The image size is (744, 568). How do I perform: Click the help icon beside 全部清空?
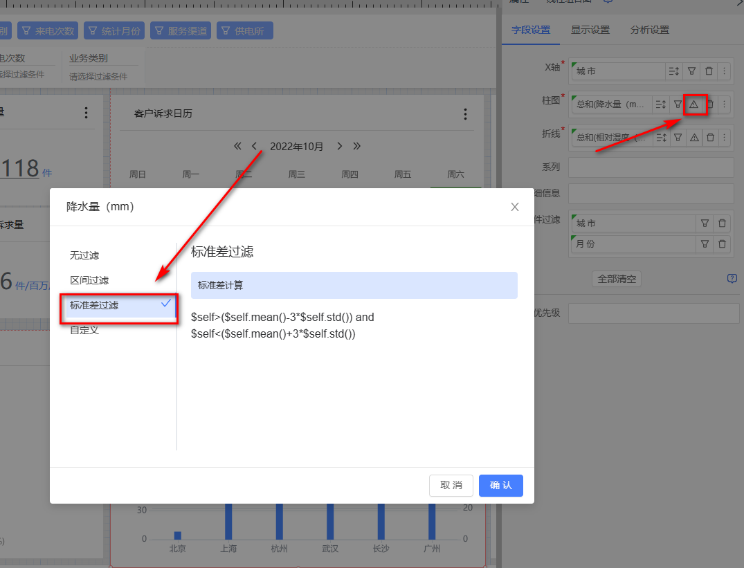coord(732,278)
